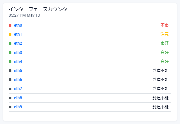This screenshot has width=180, height=124.
Task: Click the dark status square beside eth5
Action: click(10, 71)
